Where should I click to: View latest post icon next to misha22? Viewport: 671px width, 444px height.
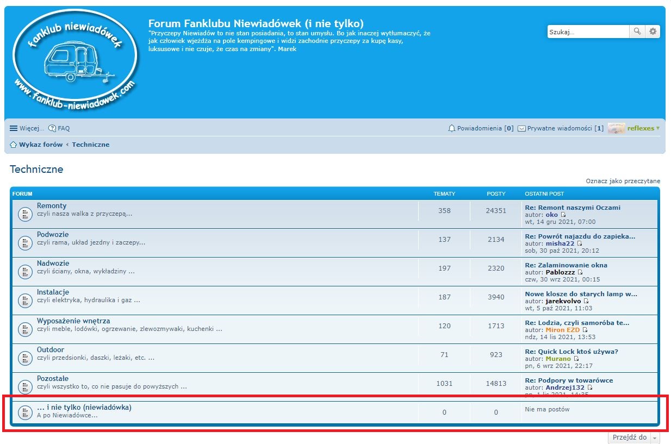580,243
